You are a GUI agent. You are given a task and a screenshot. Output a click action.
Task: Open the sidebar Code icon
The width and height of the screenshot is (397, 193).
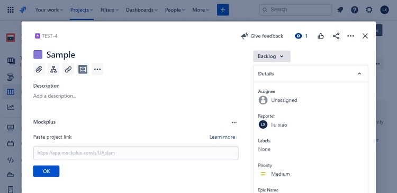pos(11,160)
